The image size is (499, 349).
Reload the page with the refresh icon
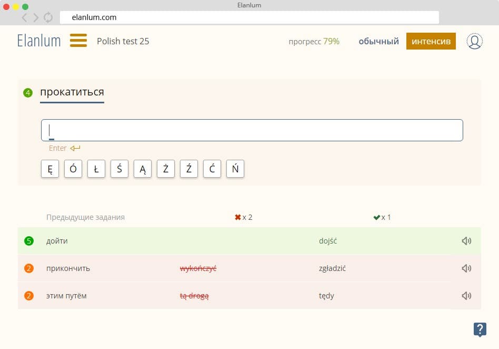[x=48, y=17]
